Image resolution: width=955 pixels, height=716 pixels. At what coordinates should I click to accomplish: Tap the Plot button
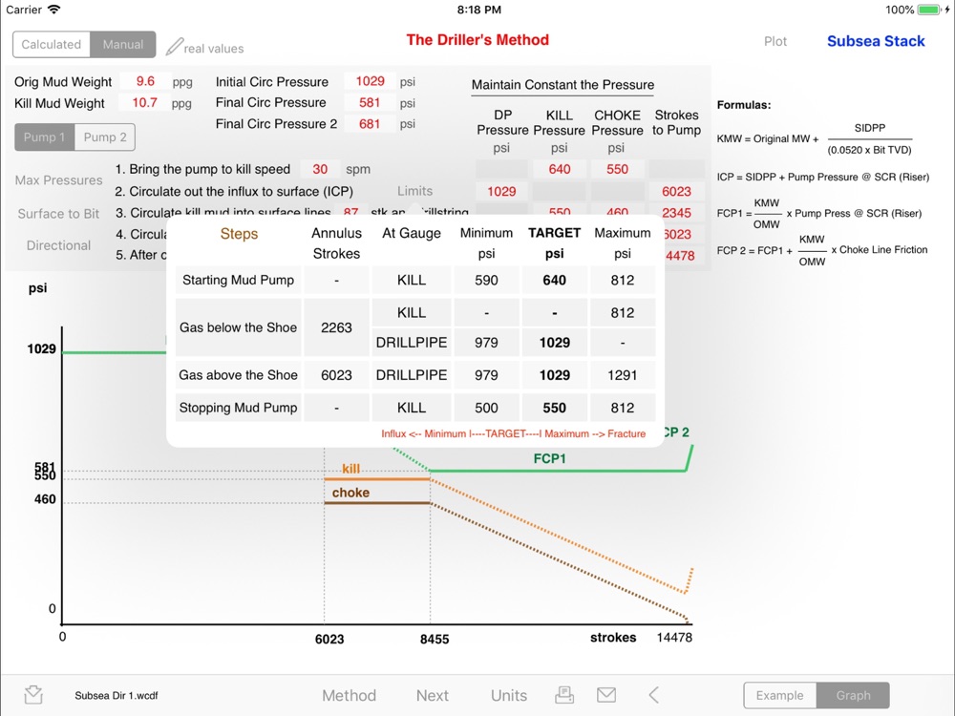point(775,41)
